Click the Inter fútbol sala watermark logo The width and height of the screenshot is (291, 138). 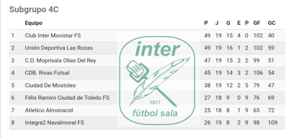pos(157,80)
